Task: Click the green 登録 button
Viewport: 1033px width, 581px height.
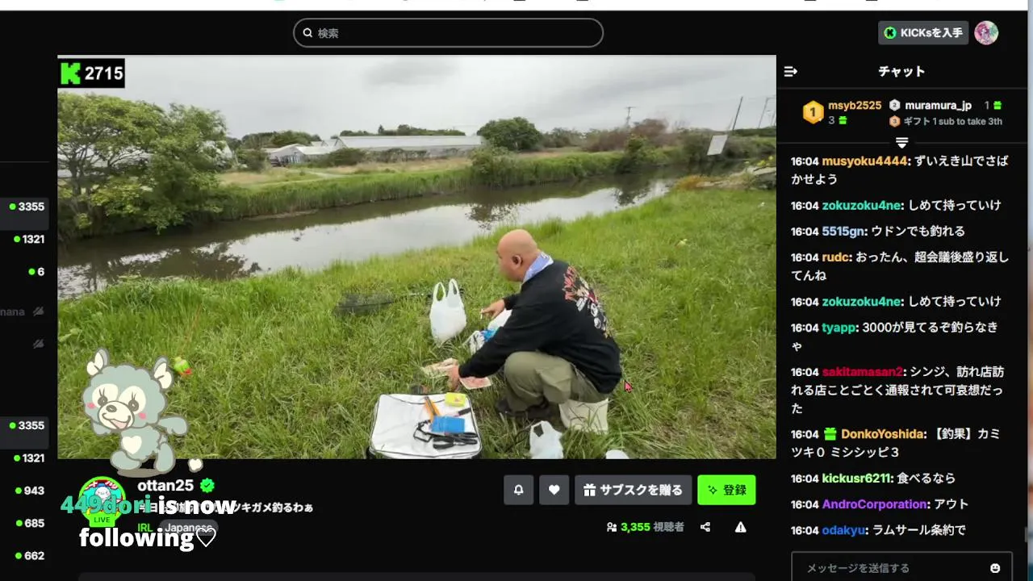Action: [726, 490]
